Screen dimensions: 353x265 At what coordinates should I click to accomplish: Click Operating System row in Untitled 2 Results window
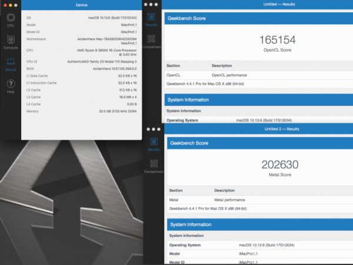tap(260, 245)
